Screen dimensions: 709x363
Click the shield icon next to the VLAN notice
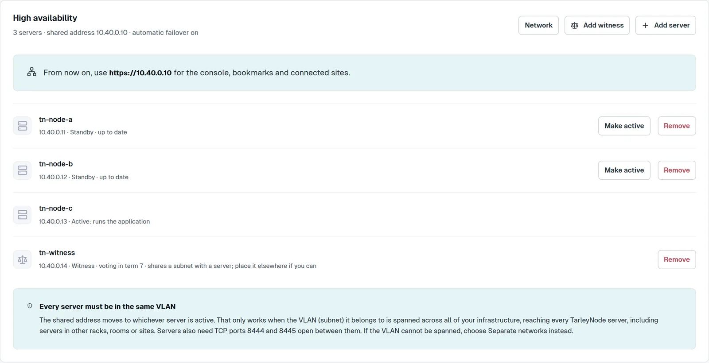[x=30, y=306]
